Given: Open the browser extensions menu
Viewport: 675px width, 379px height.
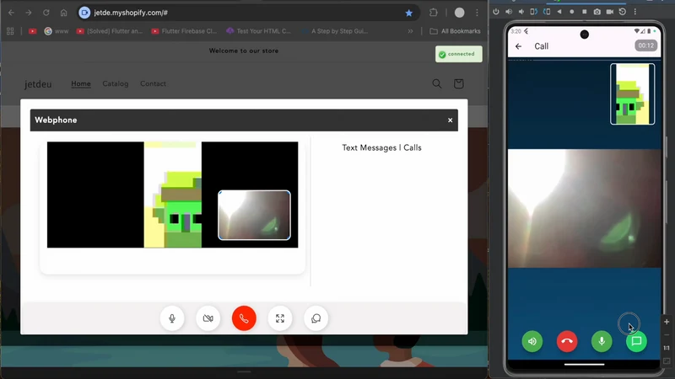Looking at the screenshot, I should [x=434, y=13].
